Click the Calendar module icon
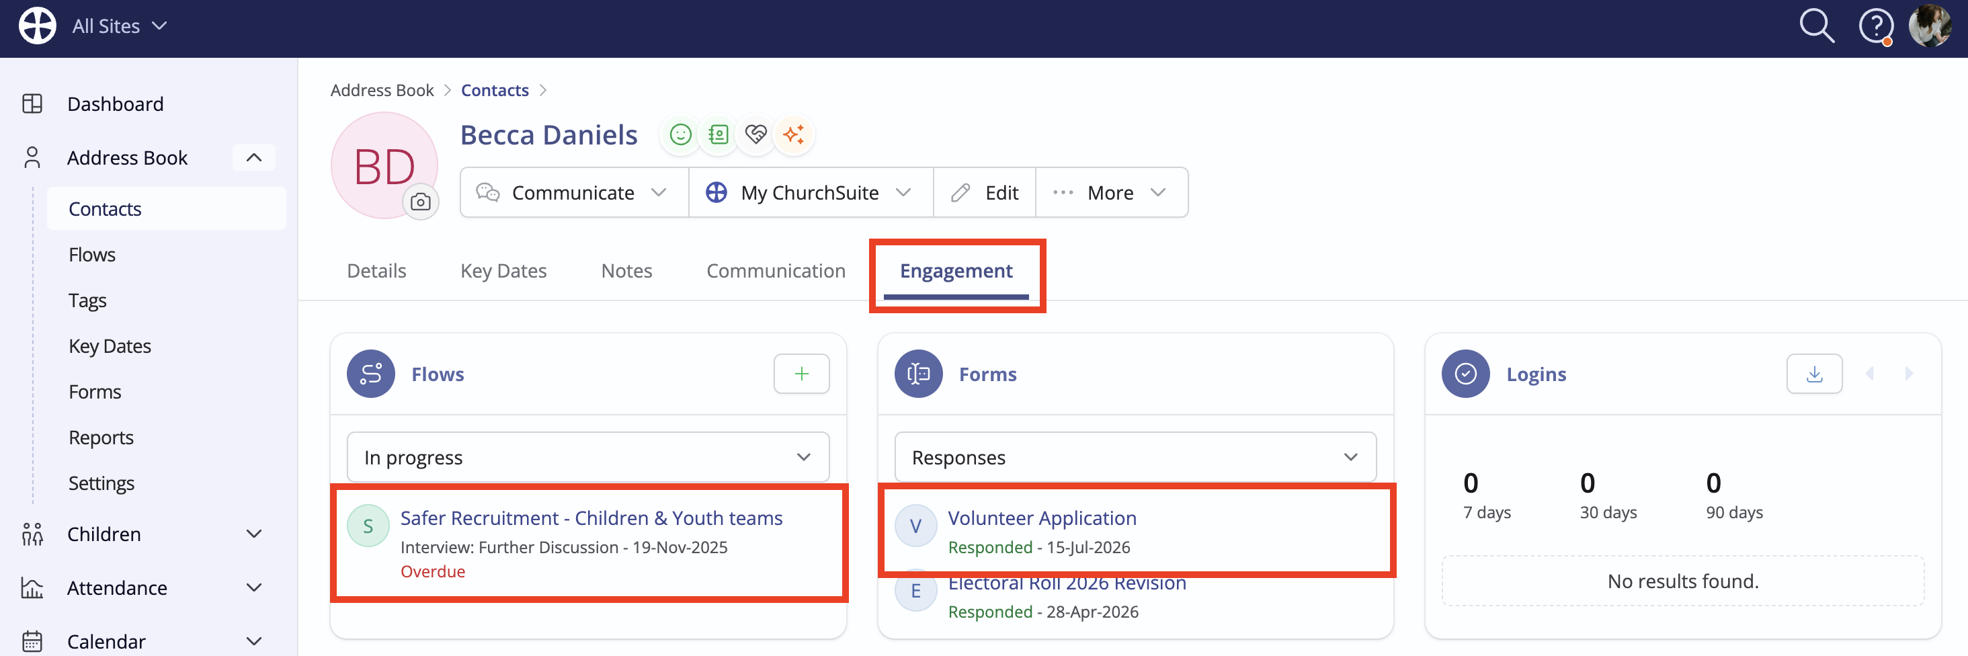1968x656 pixels. tap(32, 641)
